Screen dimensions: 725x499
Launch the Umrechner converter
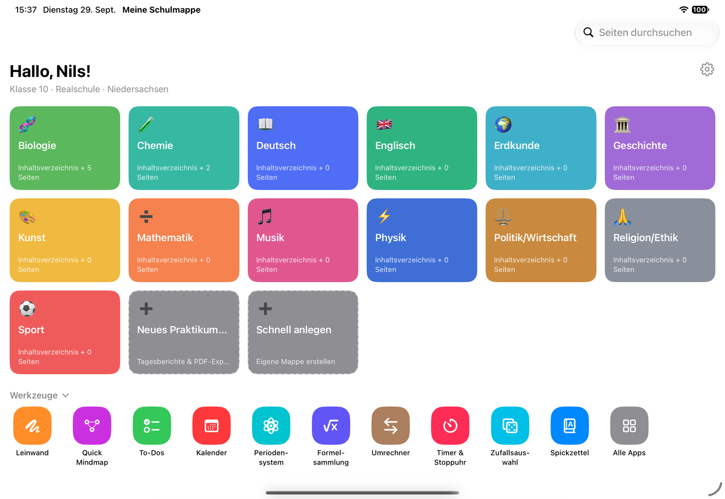click(391, 426)
